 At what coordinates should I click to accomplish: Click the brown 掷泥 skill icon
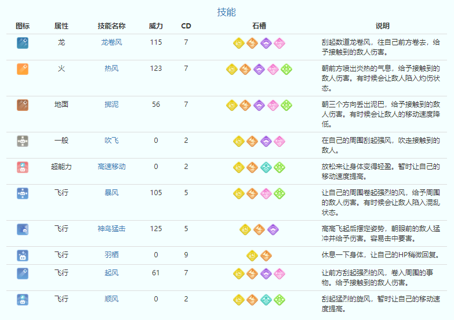pyautogui.click(x=23, y=105)
